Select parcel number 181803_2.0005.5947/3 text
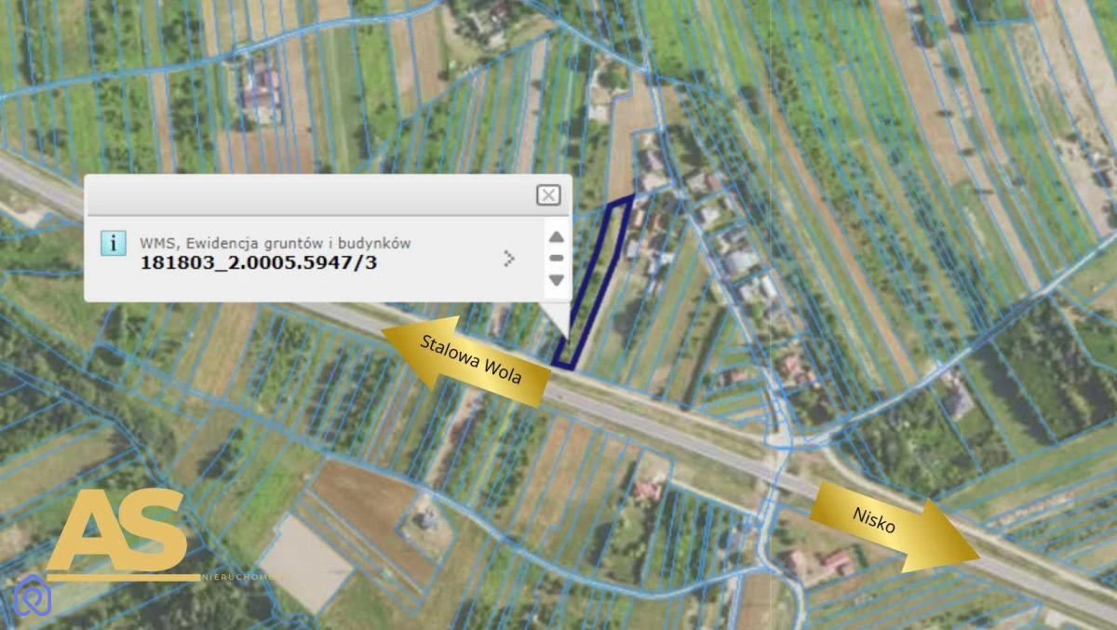The width and height of the screenshot is (1117, 630). 259,262
